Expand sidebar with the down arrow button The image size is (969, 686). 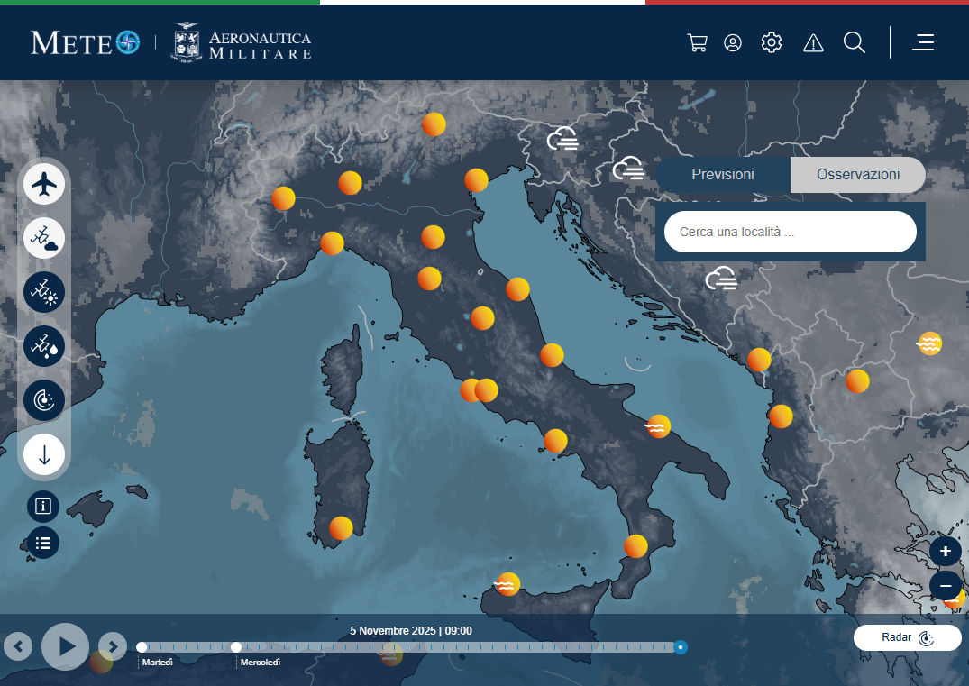(44, 454)
